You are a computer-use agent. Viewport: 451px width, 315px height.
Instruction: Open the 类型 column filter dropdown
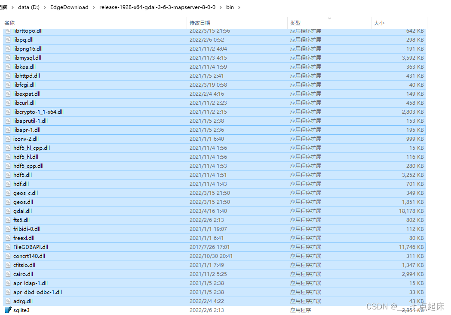coord(329,19)
